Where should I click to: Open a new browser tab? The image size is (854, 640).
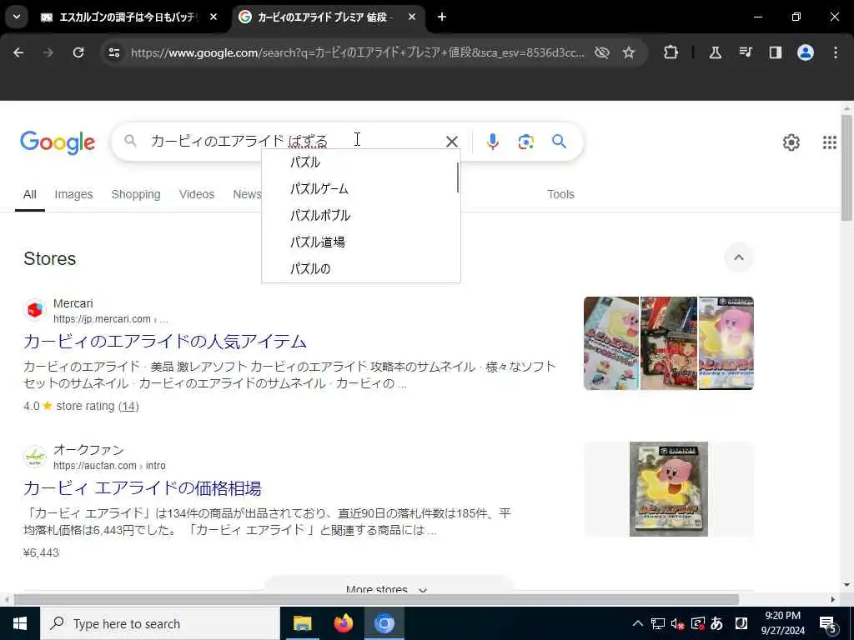(442, 17)
